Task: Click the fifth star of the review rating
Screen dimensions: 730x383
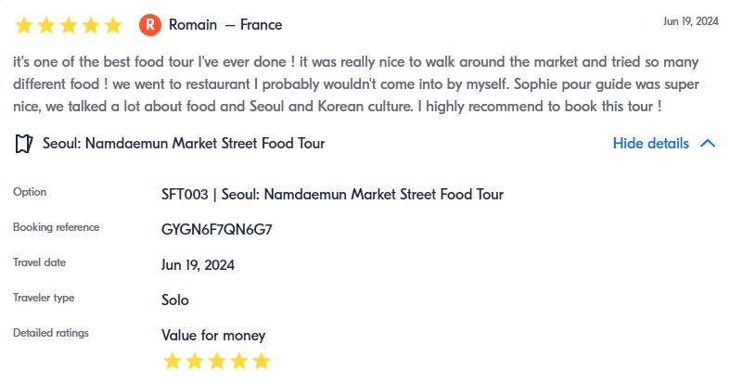Action: pyautogui.click(x=113, y=25)
